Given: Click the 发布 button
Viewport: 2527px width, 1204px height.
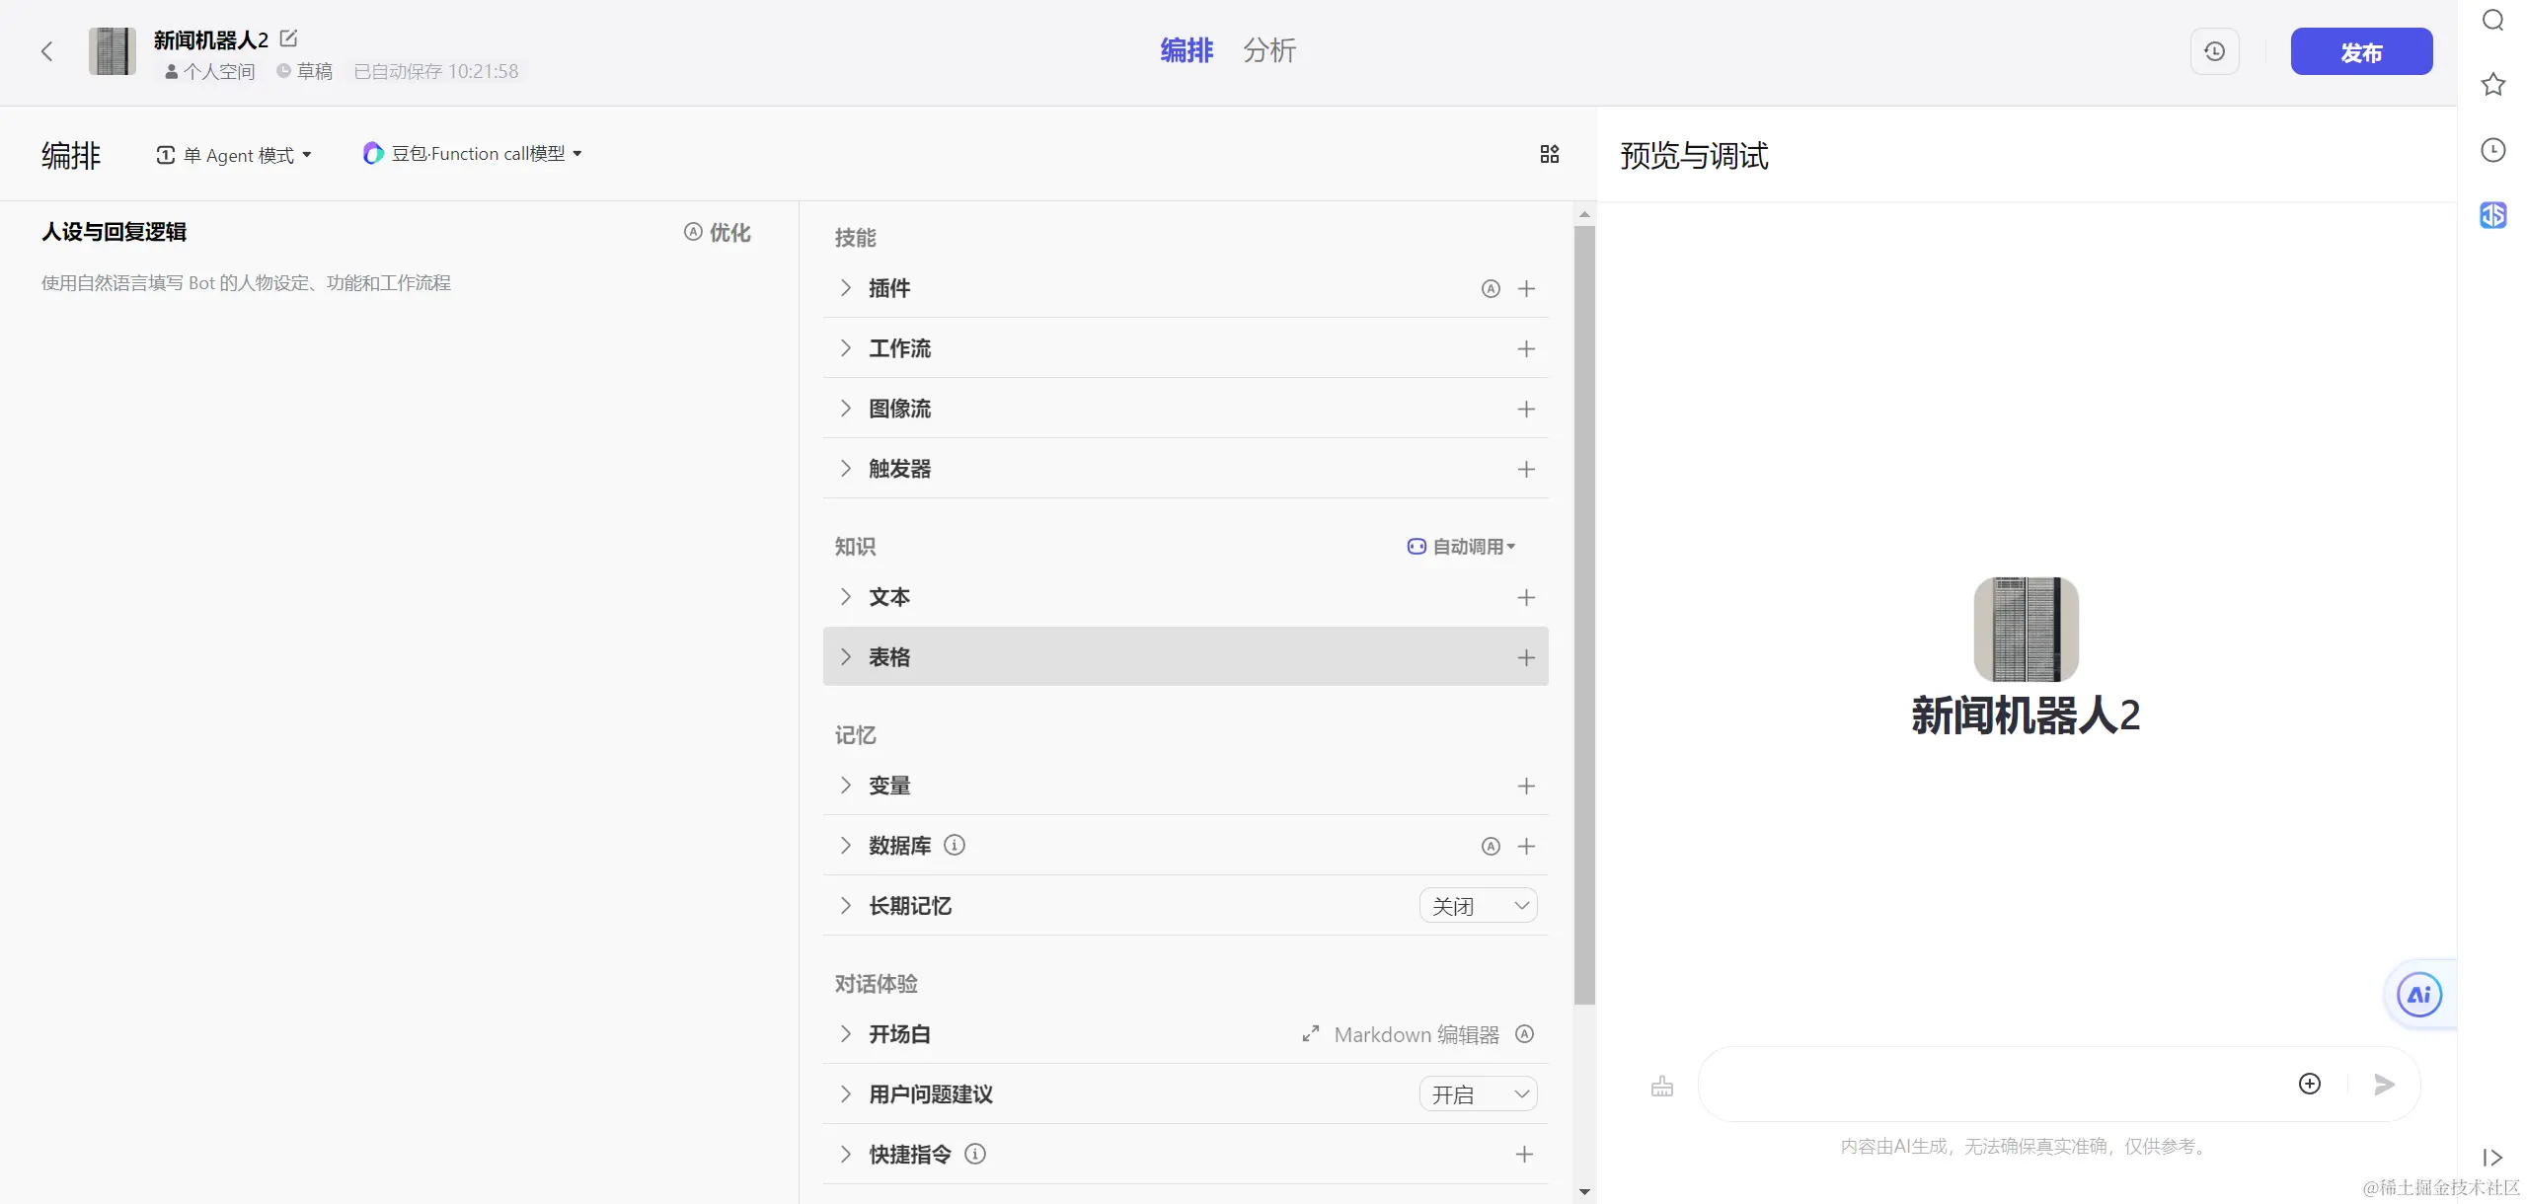Looking at the screenshot, I should pyautogui.click(x=2360, y=51).
